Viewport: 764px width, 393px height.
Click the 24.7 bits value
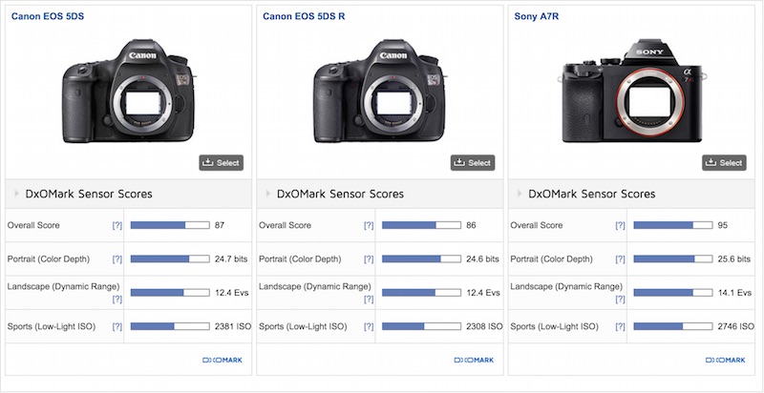coord(231,259)
